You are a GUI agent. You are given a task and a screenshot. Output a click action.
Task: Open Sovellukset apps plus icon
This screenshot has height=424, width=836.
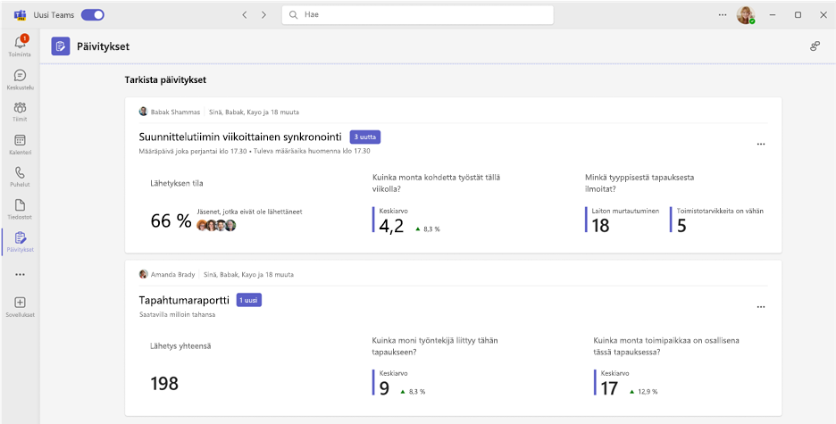20,302
